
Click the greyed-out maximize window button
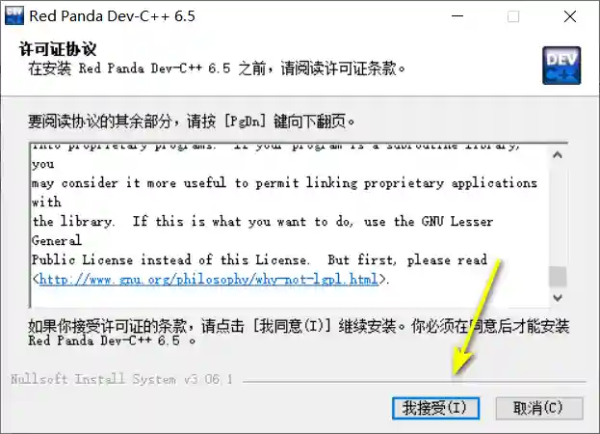coord(513,16)
